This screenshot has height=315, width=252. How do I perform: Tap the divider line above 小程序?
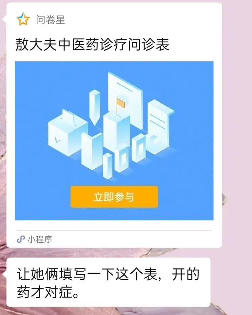click(x=114, y=231)
